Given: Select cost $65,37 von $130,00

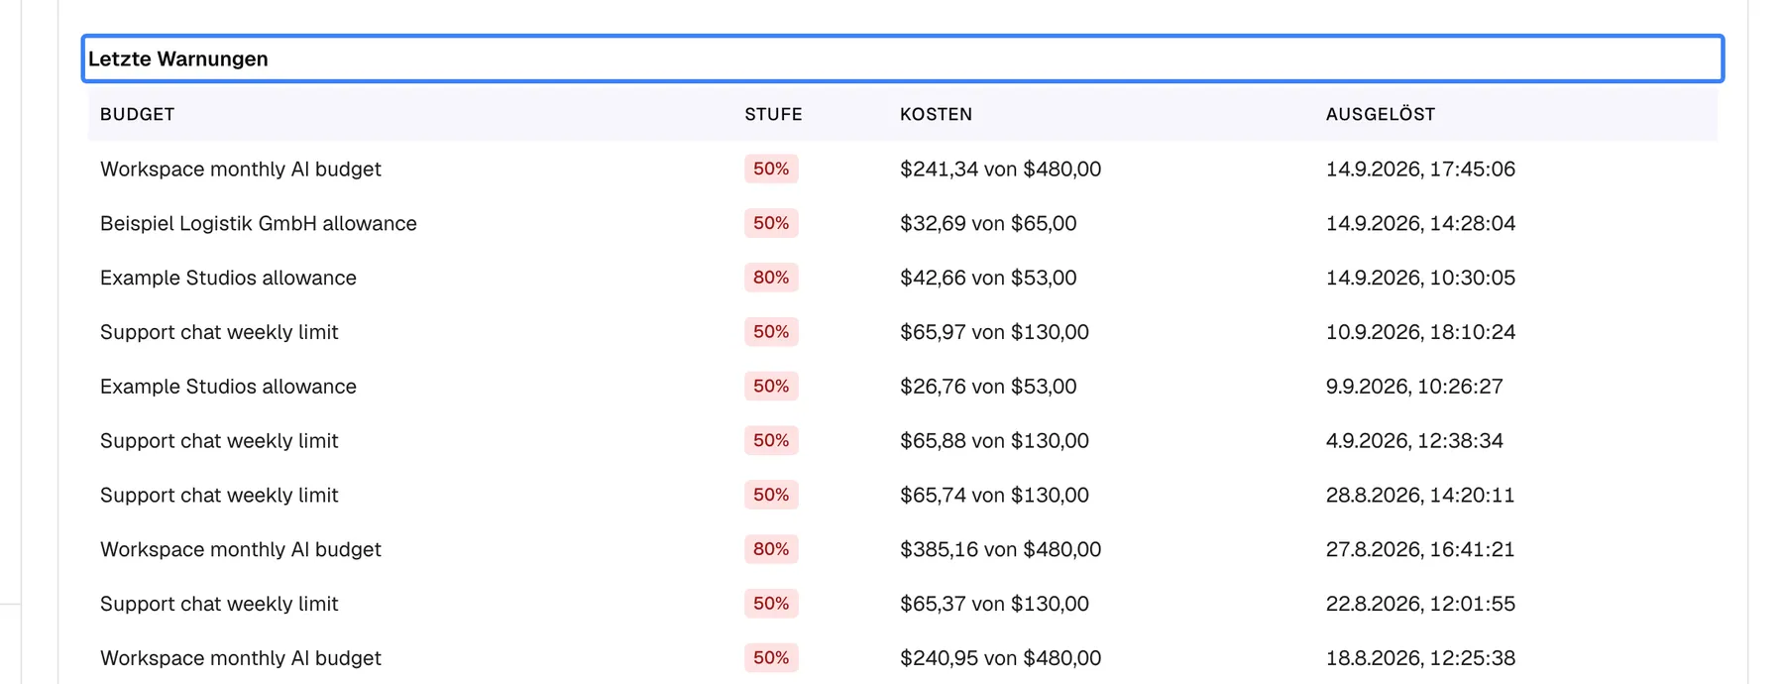Looking at the screenshot, I should (x=994, y=605).
